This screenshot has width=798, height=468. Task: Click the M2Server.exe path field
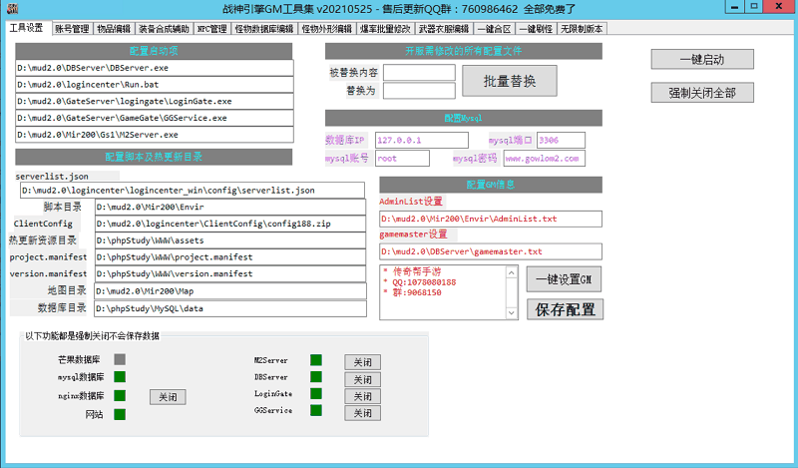(155, 135)
